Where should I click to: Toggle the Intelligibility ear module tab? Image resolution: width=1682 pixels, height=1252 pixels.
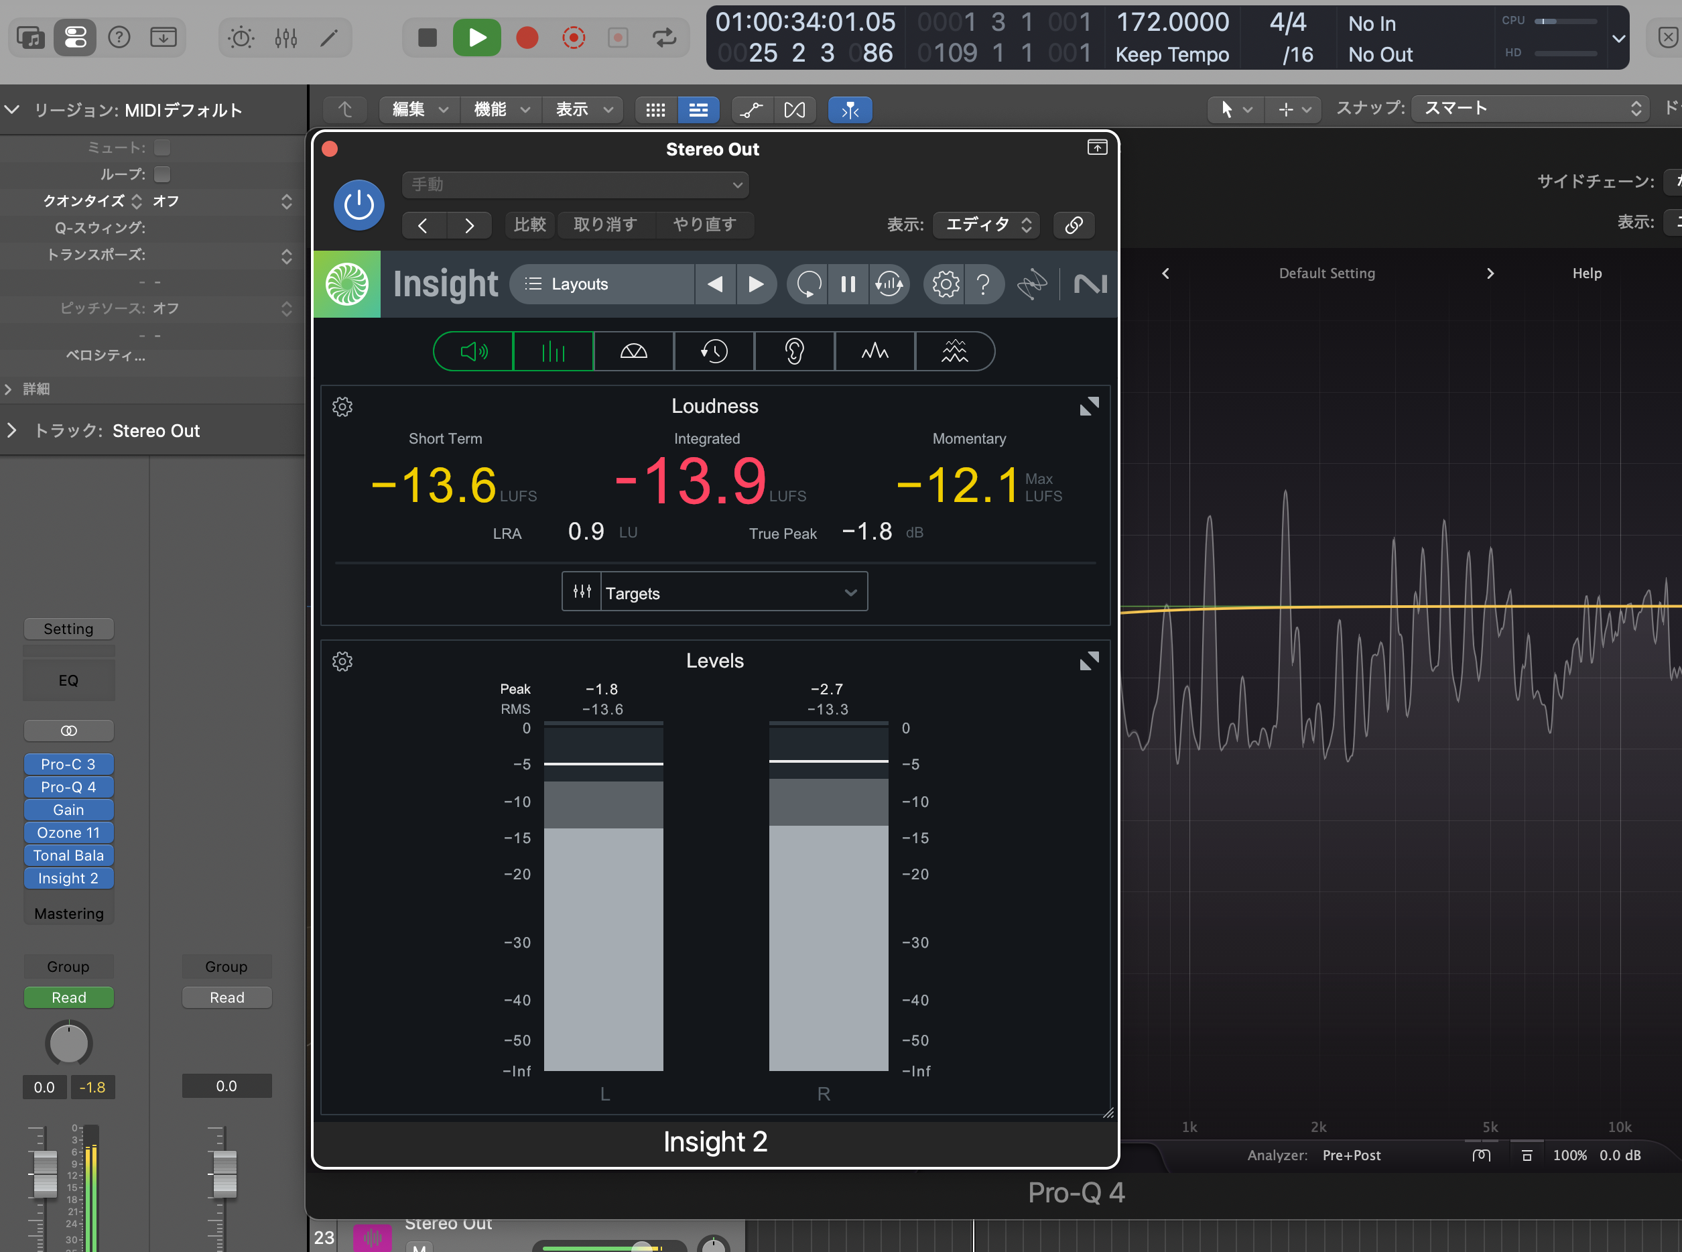point(794,352)
